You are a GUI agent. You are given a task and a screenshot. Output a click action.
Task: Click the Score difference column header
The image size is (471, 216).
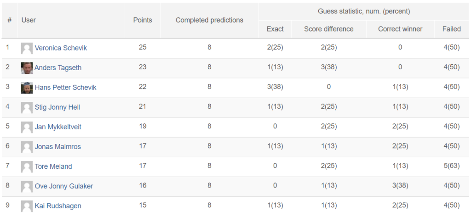coord(328,29)
